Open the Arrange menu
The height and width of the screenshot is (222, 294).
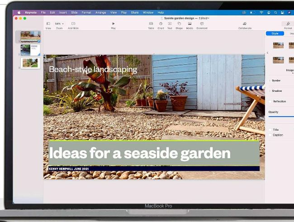[x=100, y=13]
